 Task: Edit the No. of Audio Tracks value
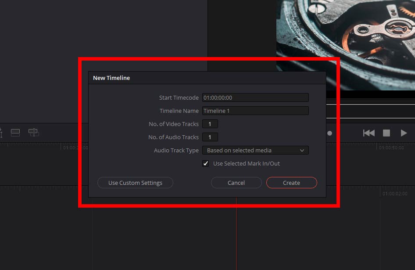pos(210,137)
